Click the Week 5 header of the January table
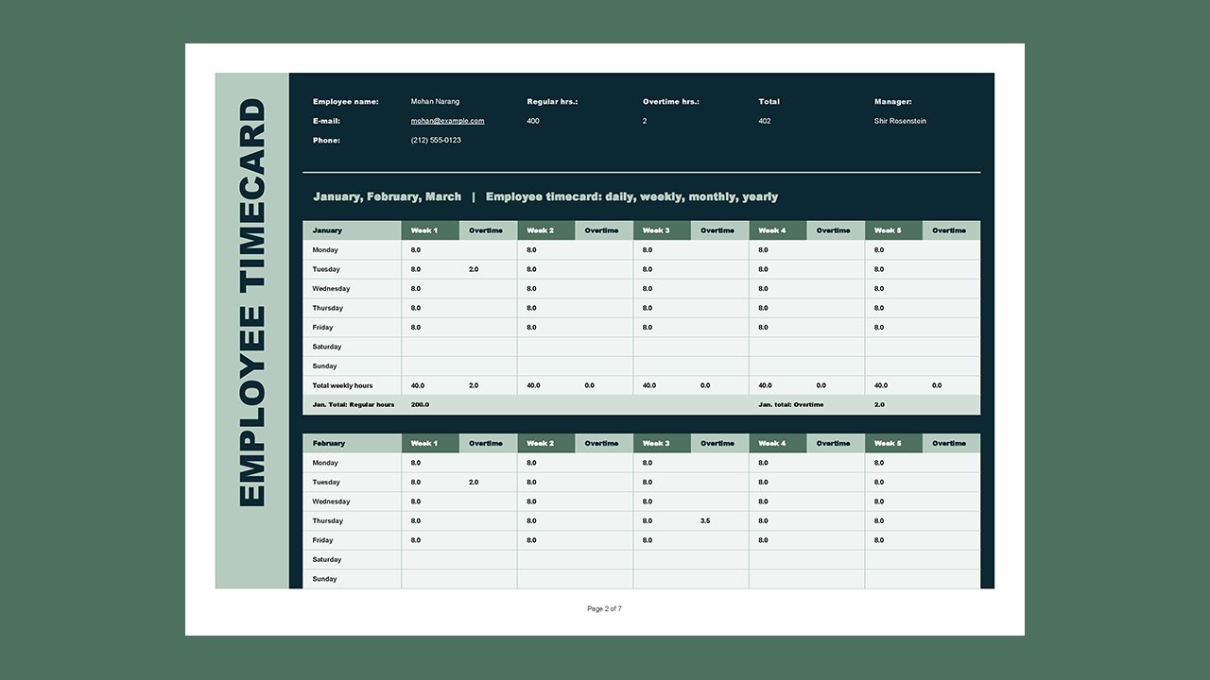Viewport: 1210px width, 680px height. [x=887, y=229]
